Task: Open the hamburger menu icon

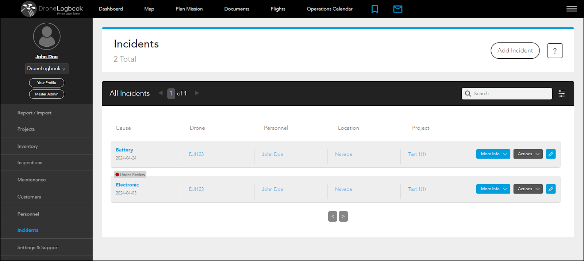Action: pos(572,9)
